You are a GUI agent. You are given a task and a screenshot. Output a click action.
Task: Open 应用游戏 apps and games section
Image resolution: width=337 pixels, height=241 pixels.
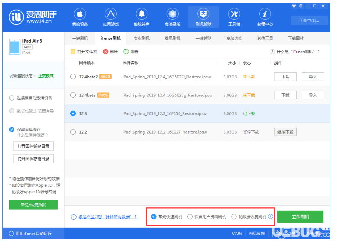(111, 17)
